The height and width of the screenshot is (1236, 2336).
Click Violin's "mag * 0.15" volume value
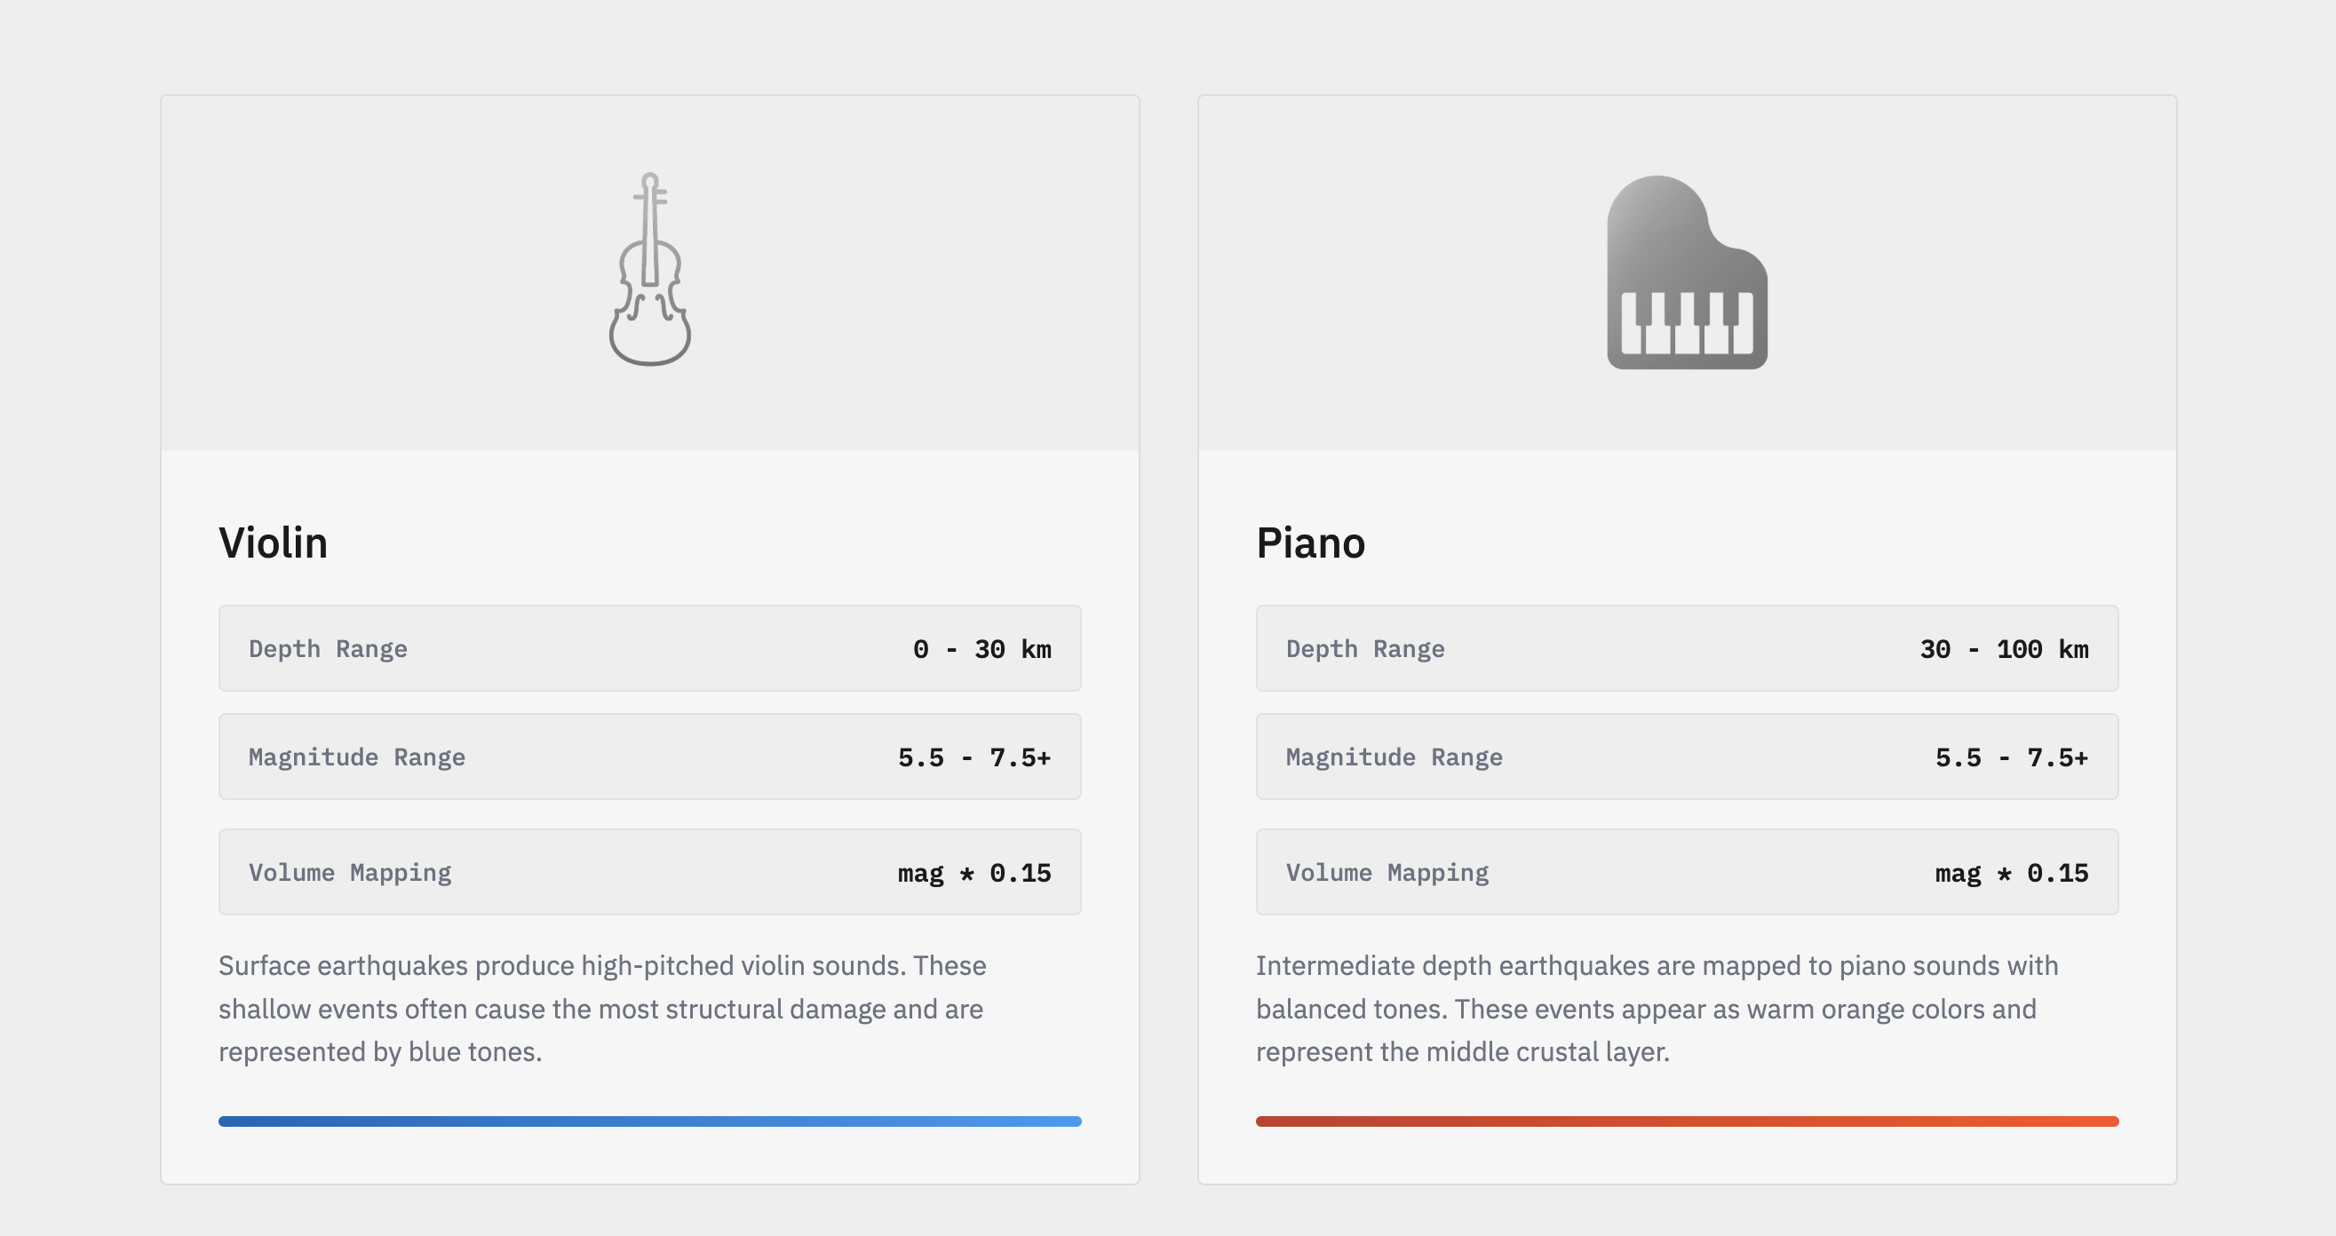coord(974,872)
